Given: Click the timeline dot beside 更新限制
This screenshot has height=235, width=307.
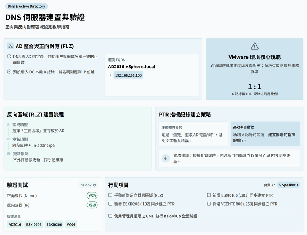Looking at the screenshot, I should tap(9, 153).
